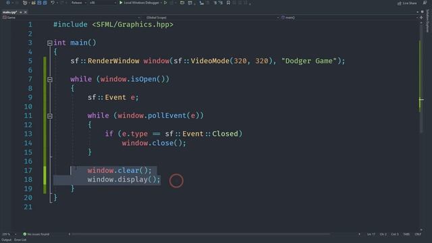The height and width of the screenshot is (243, 432).
Task: Click the split editor icon above scrollbar
Action: pos(421,18)
